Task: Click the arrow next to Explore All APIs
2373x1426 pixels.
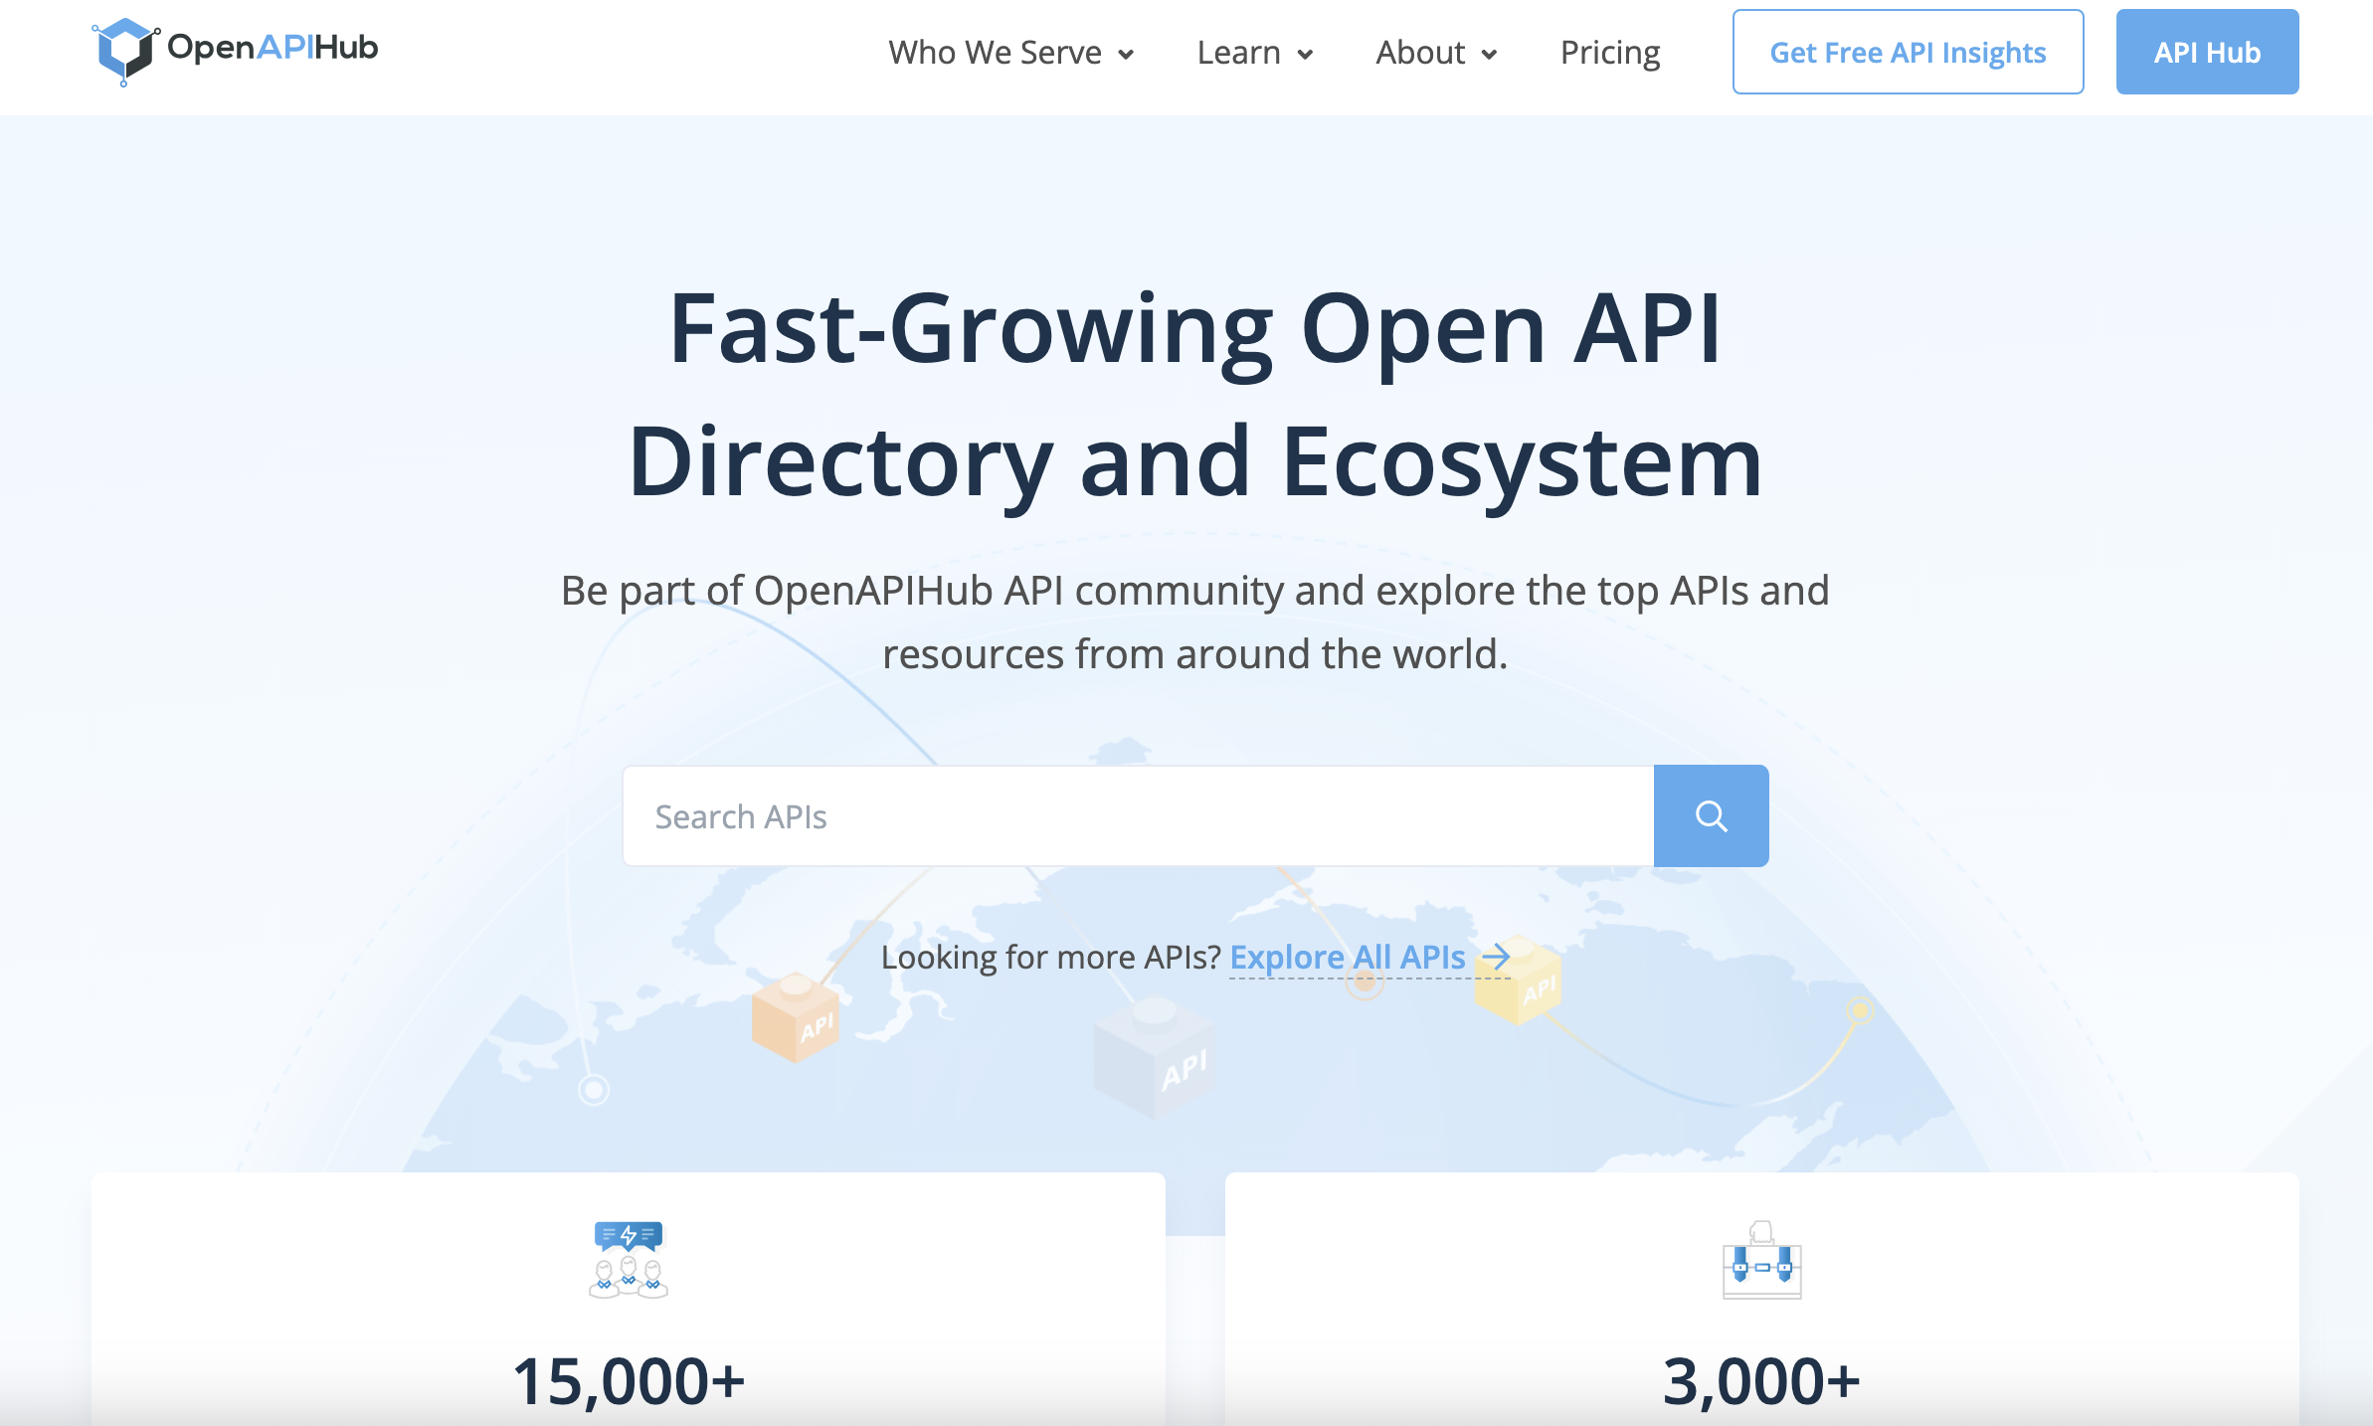Action: click(1496, 957)
